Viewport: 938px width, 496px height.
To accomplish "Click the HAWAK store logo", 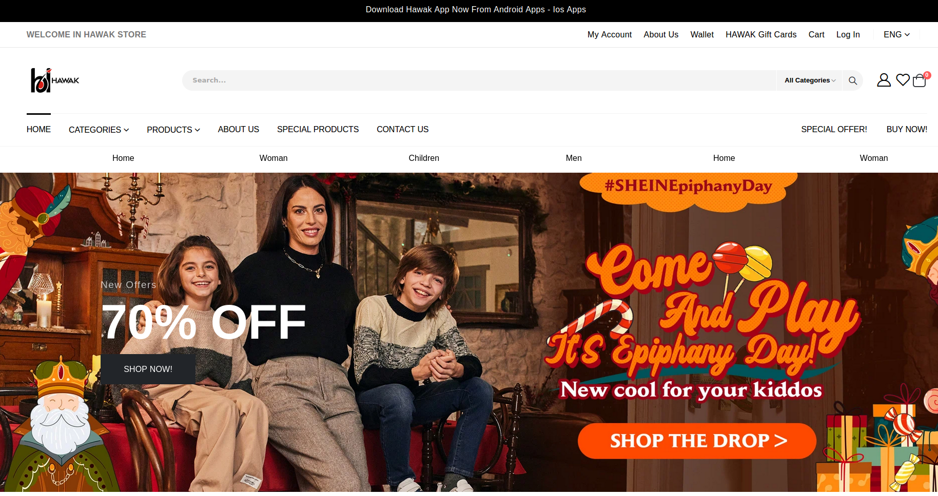I will (x=55, y=80).
